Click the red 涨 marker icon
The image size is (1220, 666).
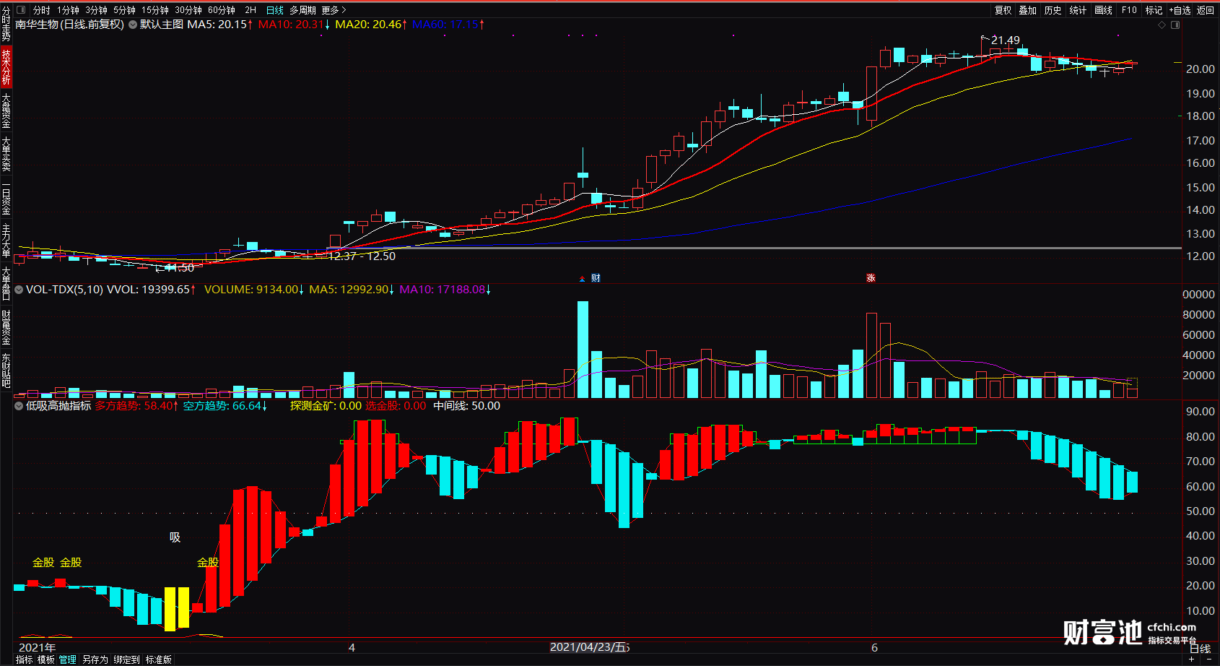pyautogui.click(x=871, y=278)
